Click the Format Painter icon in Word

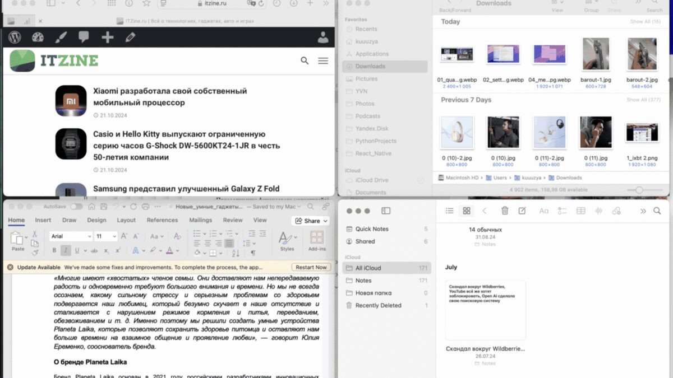(35, 253)
